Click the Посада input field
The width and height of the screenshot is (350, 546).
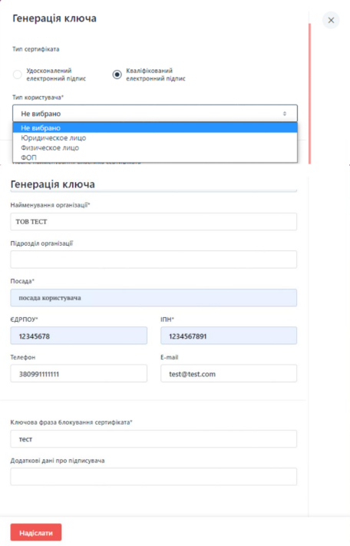154,298
